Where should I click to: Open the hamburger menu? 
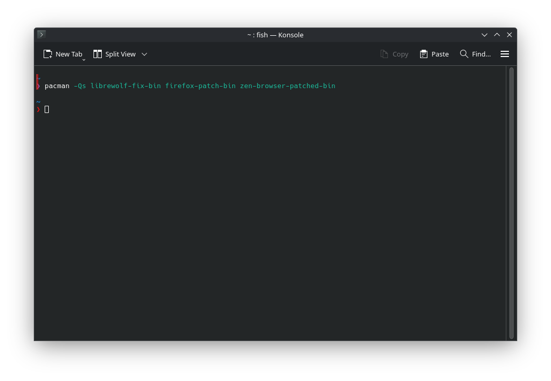(504, 54)
